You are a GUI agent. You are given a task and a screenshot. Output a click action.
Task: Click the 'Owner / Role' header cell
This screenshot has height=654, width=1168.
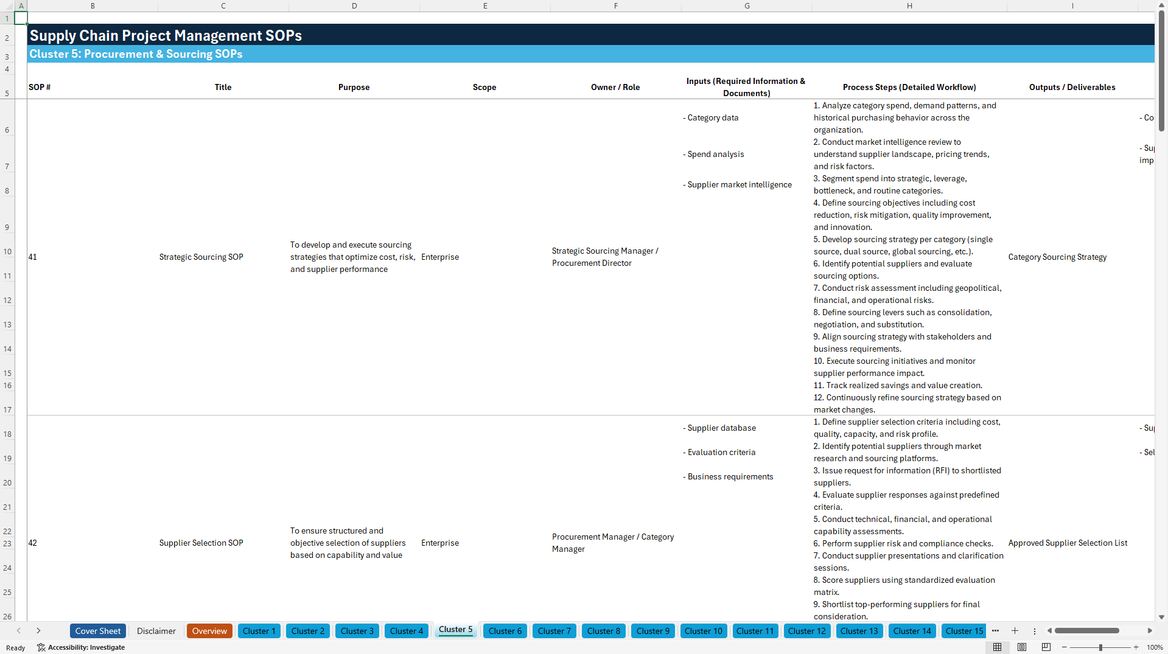coord(615,87)
